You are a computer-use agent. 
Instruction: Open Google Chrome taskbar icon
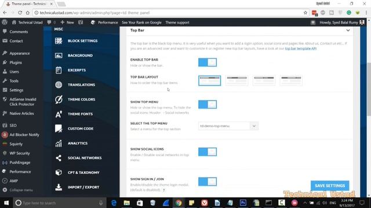pos(179,203)
